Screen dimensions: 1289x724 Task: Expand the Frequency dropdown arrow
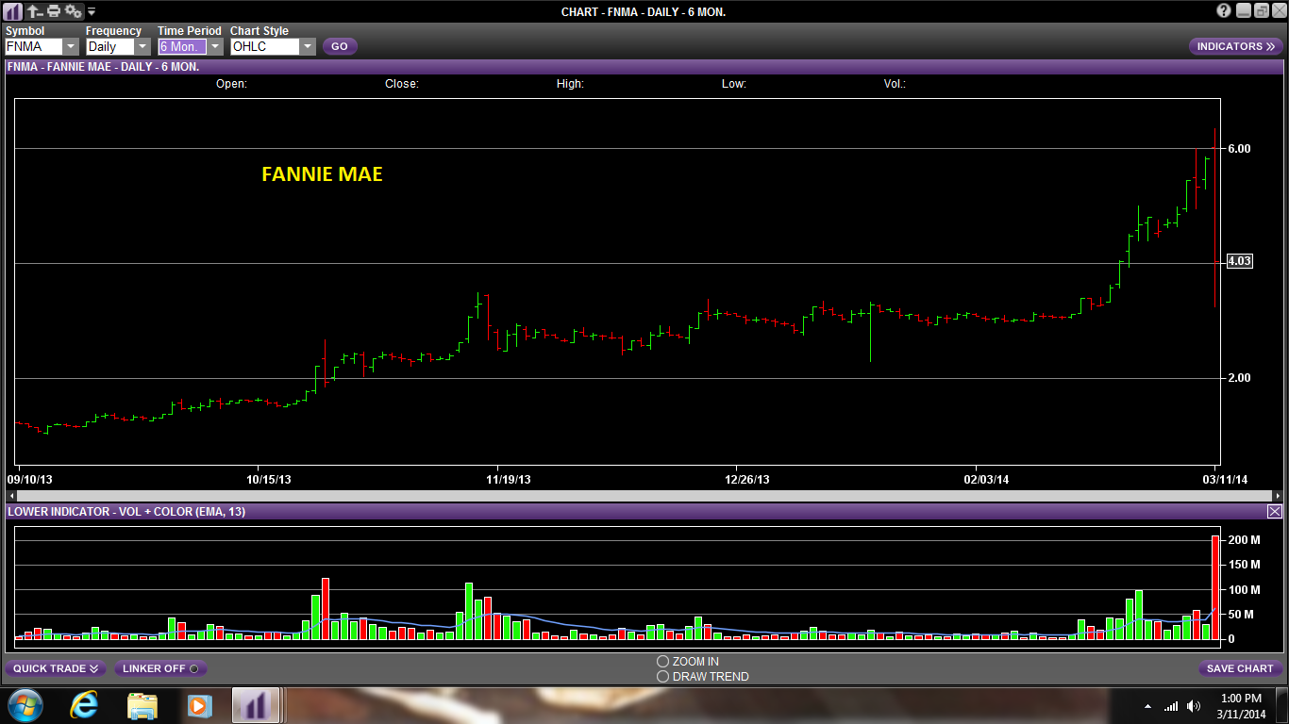coord(142,46)
